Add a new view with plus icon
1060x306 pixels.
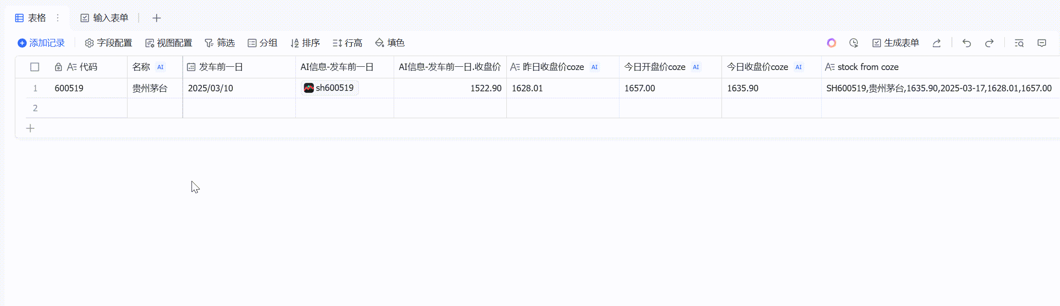[x=157, y=18]
